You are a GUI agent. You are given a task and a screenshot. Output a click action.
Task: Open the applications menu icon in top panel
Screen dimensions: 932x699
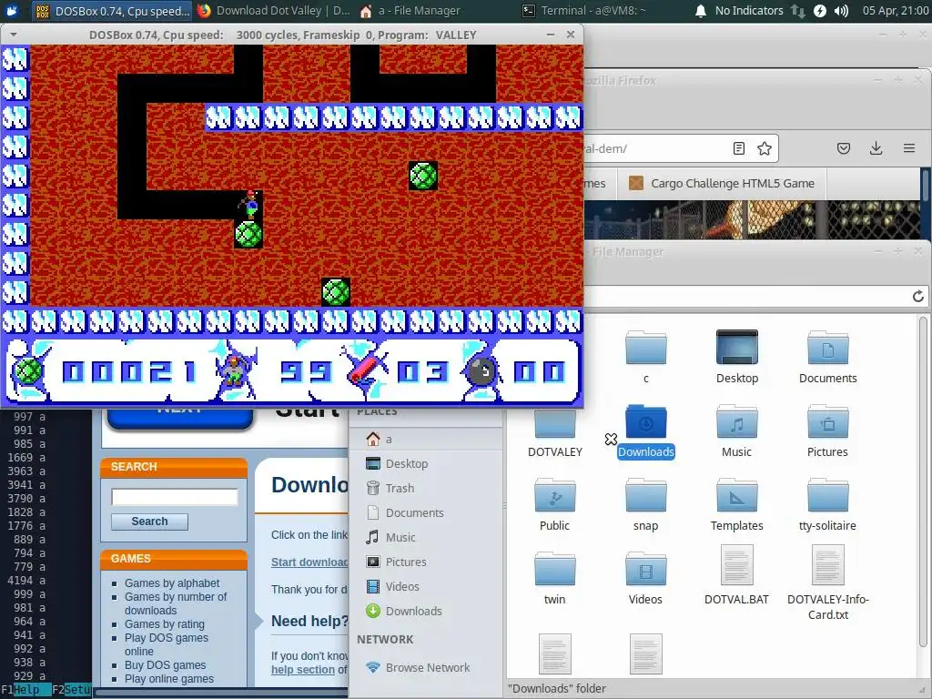point(12,11)
